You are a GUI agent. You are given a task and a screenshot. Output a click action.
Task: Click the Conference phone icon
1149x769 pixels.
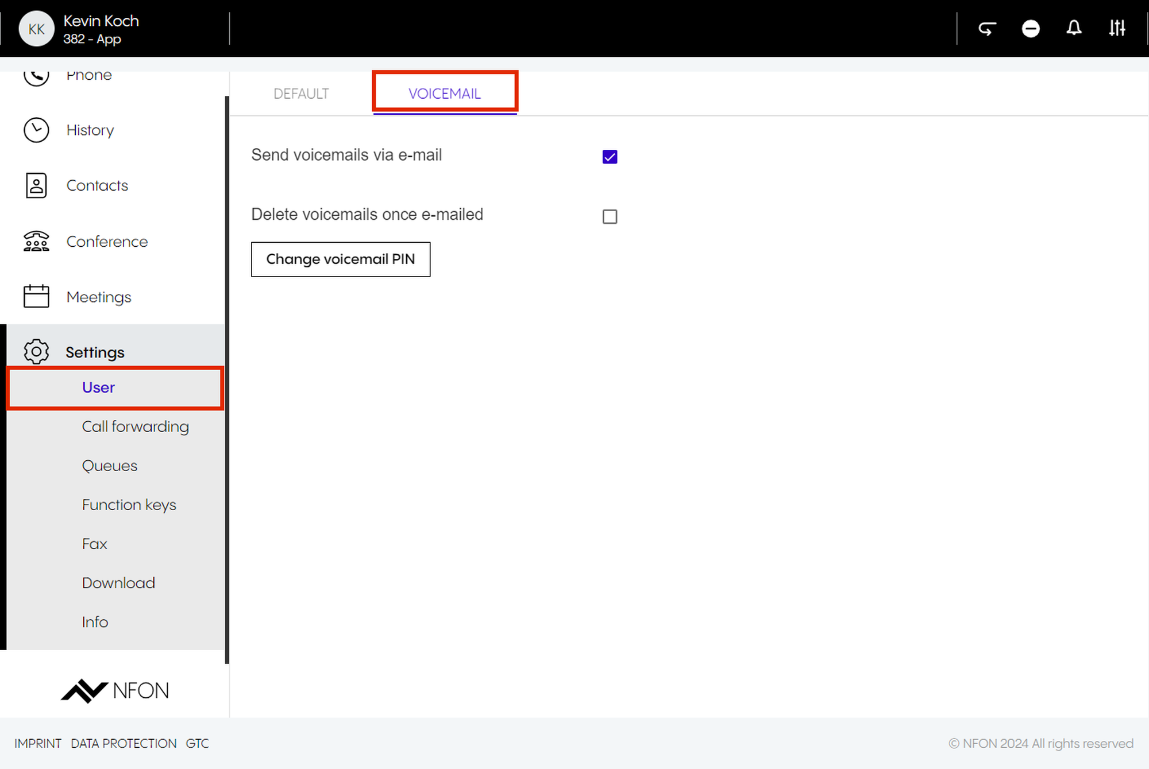(x=36, y=242)
